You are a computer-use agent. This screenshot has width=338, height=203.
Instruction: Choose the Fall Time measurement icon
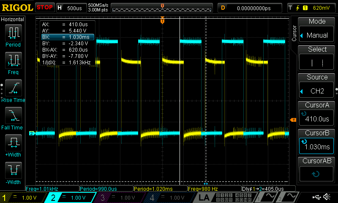pos(14,117)
